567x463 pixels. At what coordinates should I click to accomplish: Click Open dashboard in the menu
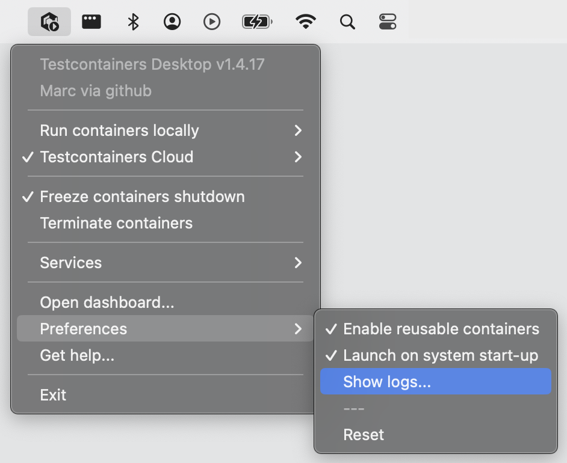click(x=107, y=302)
